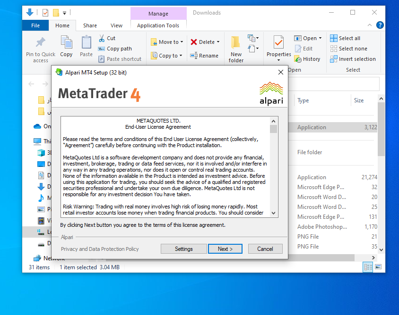Click license agreement scrollbar down arrow
Viewport: 399px width, 315px height.
click(273, 214)
